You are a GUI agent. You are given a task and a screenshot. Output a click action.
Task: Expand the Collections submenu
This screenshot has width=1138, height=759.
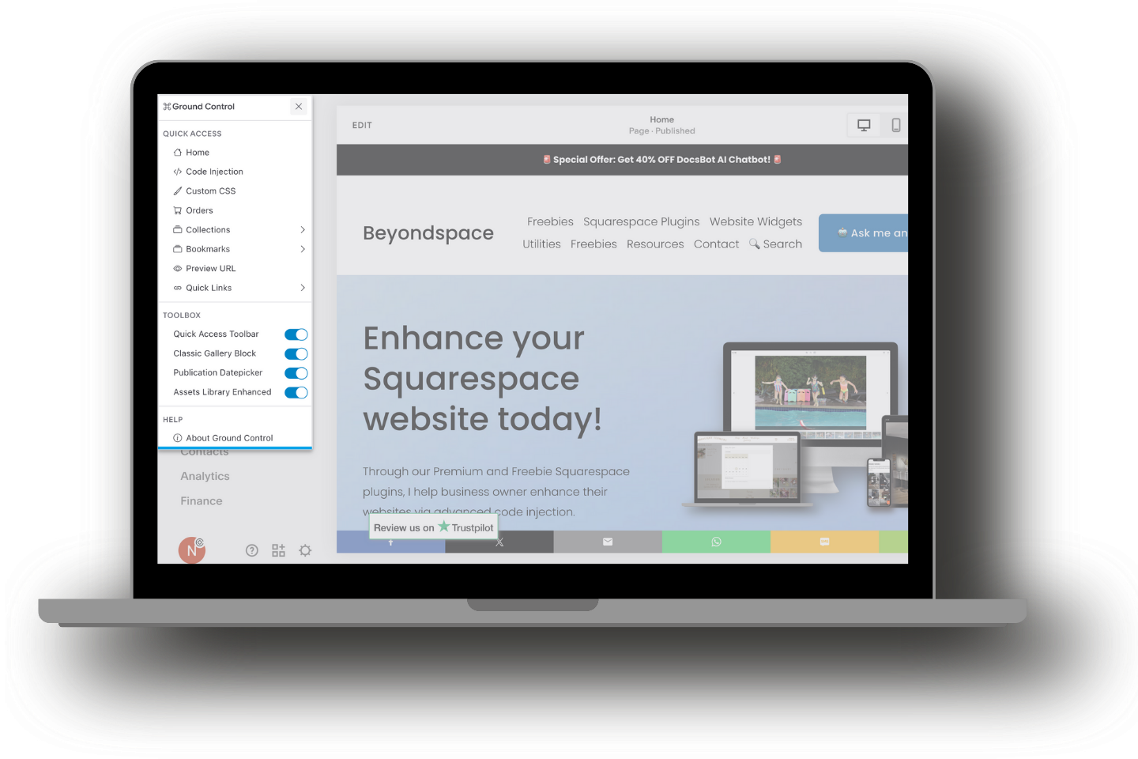pos(303,229)
